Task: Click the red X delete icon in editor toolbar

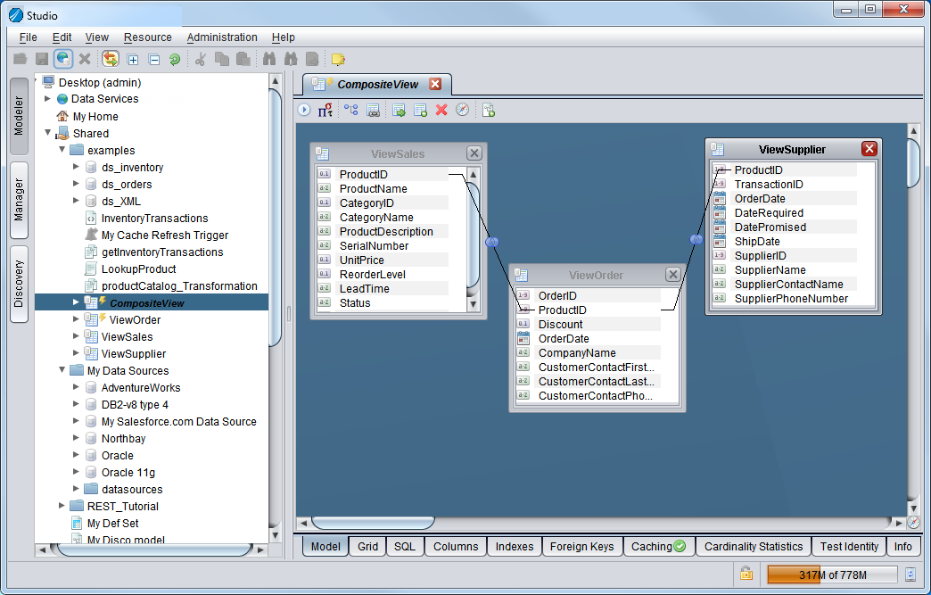Action: (441, 110)
